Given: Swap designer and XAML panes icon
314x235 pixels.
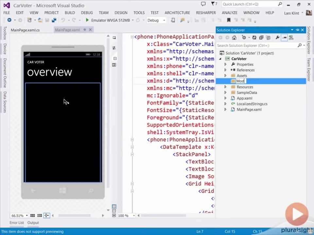Looking at the screenshot, I should [114, 48].
